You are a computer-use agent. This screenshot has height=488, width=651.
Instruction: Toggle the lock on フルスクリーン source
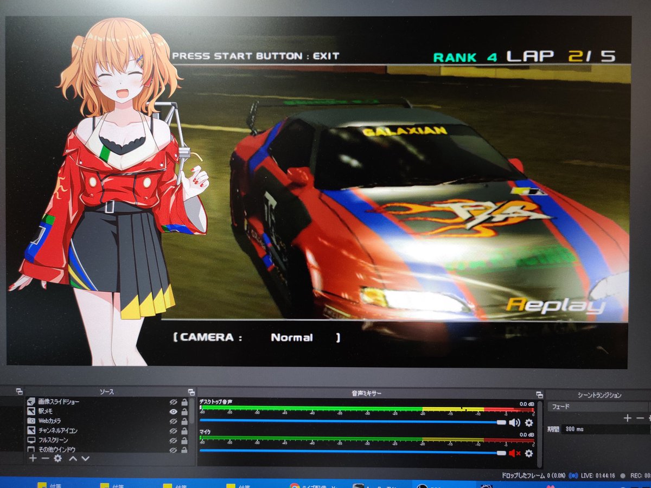184,440
